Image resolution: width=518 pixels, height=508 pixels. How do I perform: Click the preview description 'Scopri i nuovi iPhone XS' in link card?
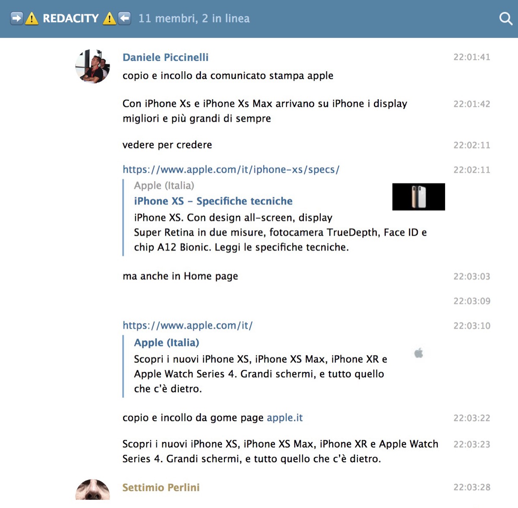point(260,374)
